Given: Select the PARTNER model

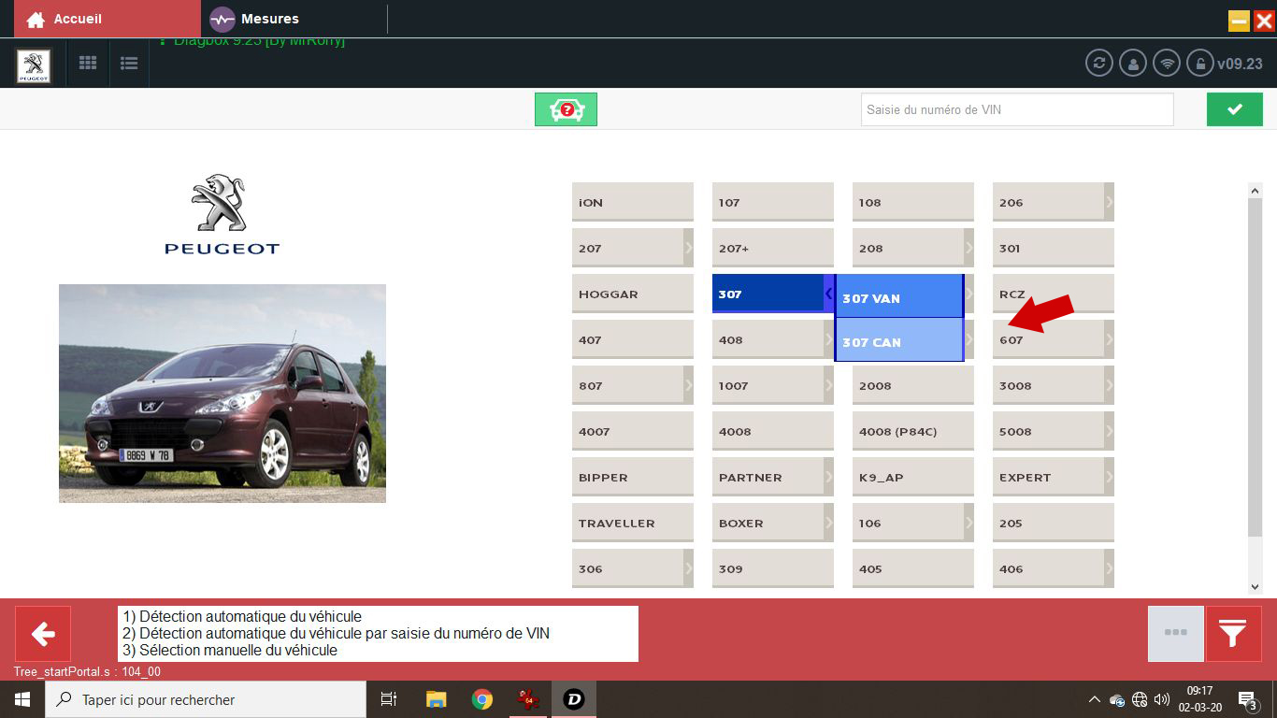Looking at the screenshot, I should point(768,477).
